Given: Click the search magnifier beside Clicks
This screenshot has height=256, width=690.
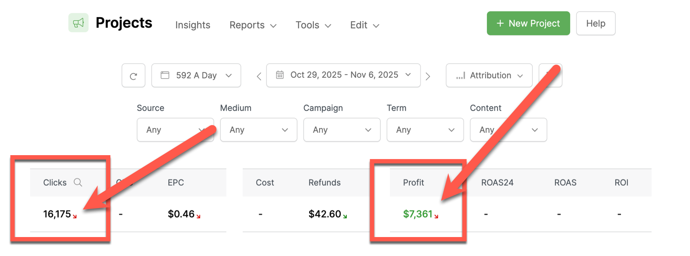Looking at the screenshot, I should coord(78,182).
